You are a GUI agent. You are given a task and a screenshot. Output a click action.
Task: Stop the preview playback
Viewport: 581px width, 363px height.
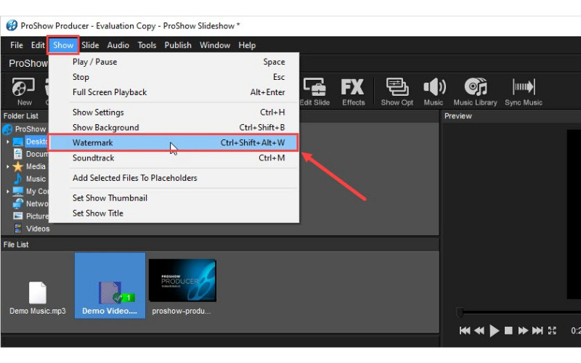click(508, 330)
